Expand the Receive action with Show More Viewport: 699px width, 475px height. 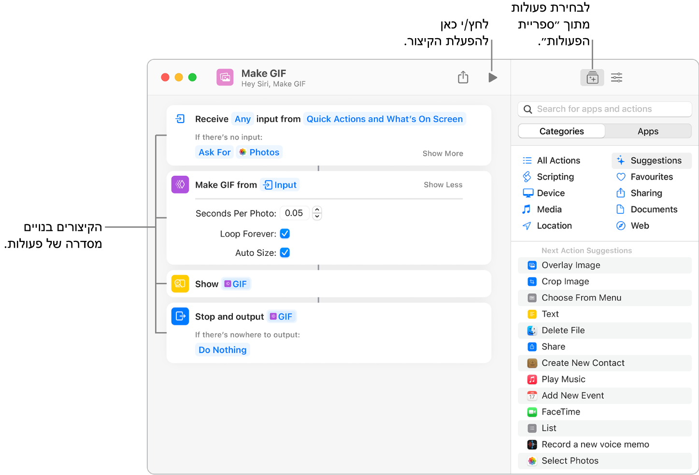(x=442, y=153)
